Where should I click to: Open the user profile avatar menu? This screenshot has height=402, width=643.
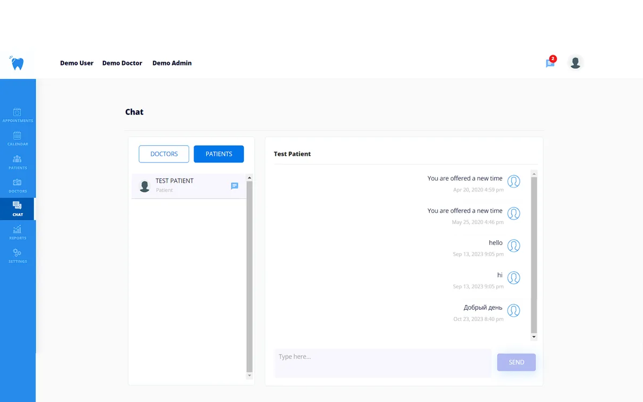[575, 63]
